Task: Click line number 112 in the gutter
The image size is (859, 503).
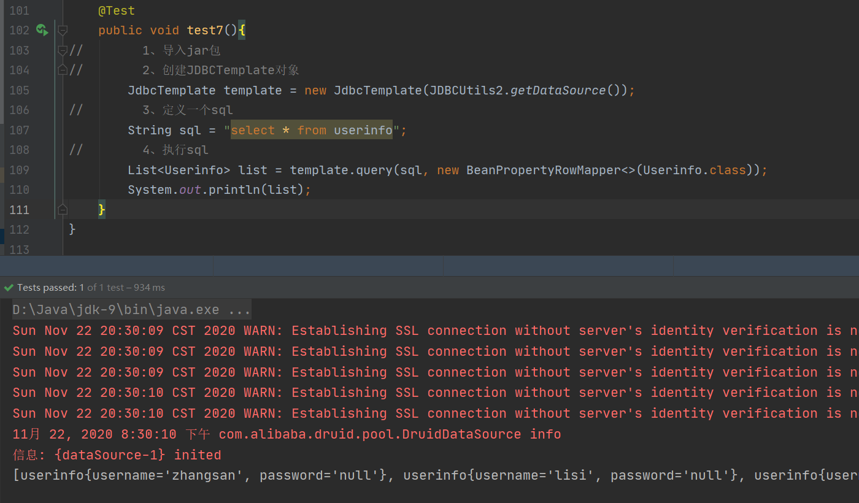Action: tap(20, 229)
